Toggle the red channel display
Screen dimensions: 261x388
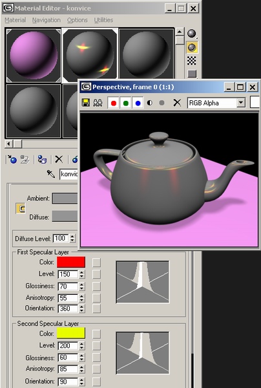tap(114, 103)
